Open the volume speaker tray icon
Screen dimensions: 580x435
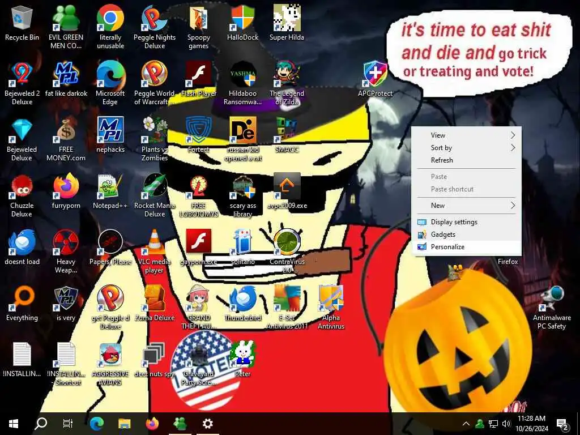coord(506,424)
